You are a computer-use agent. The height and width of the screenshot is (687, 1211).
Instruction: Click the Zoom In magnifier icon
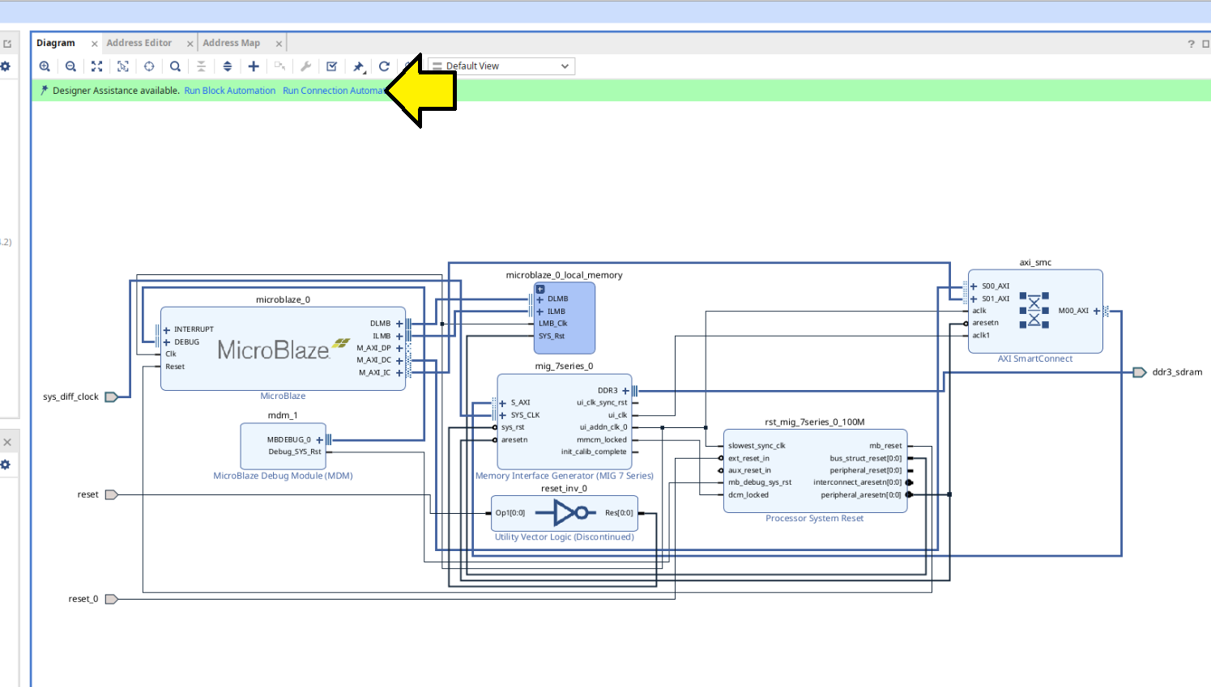point(45,66)
